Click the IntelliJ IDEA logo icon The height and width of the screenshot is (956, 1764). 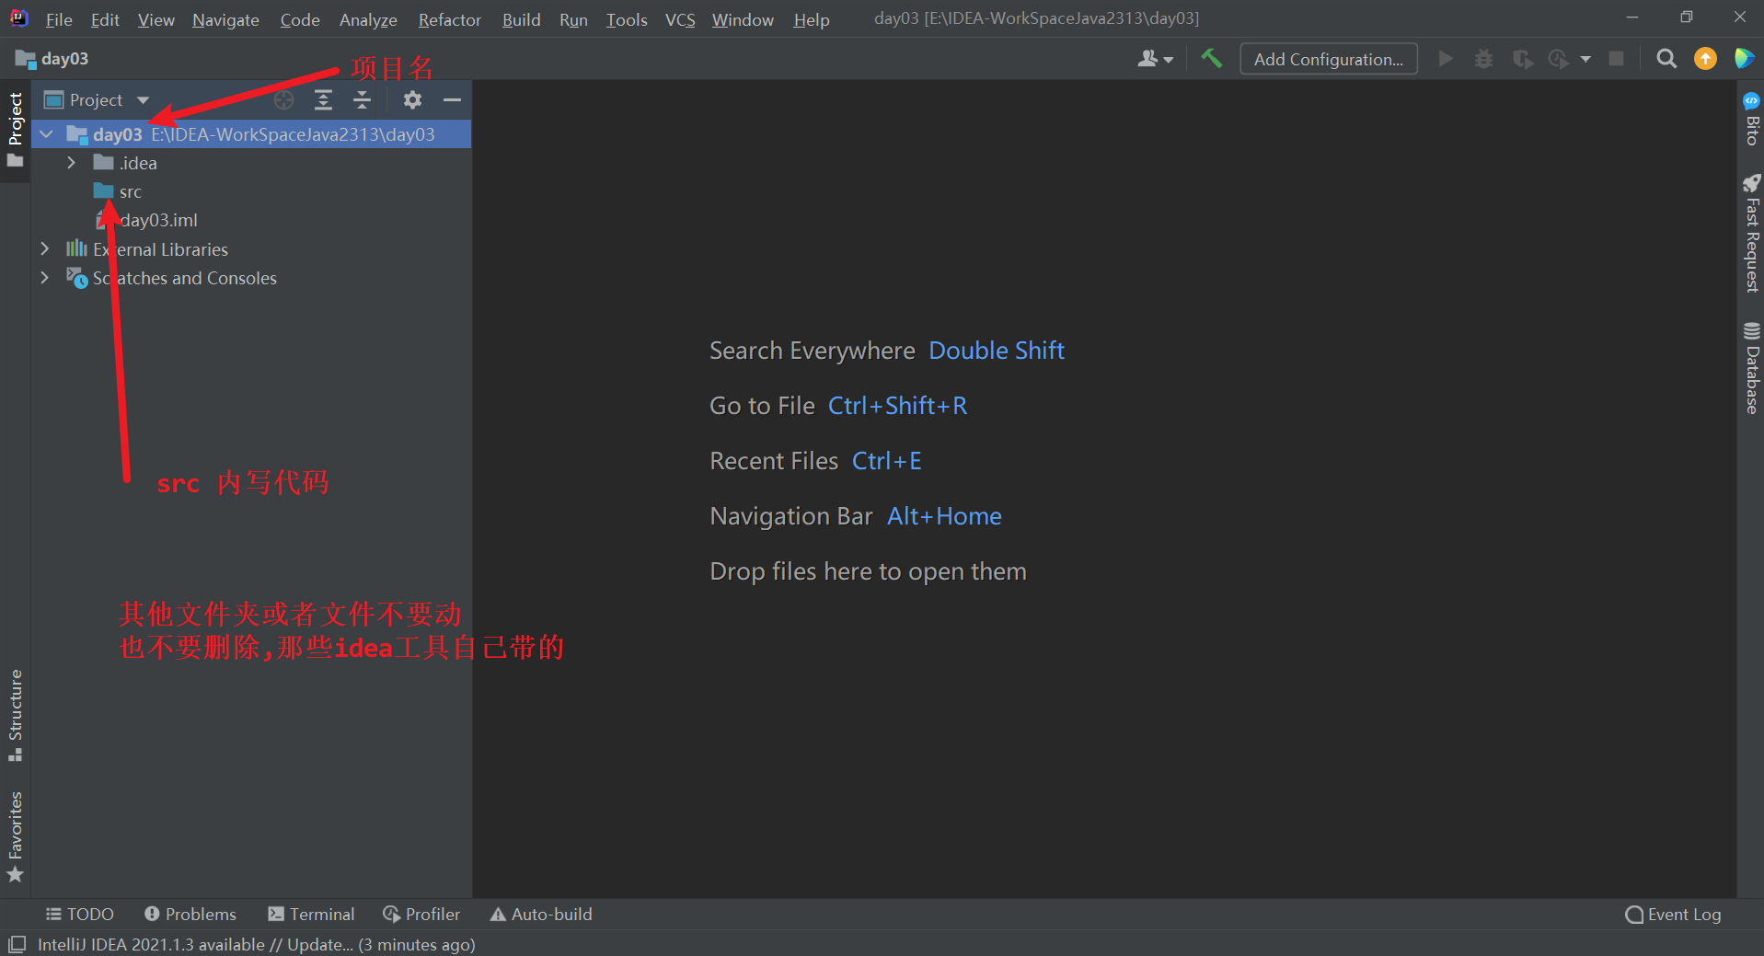click(x=18, y=17)
